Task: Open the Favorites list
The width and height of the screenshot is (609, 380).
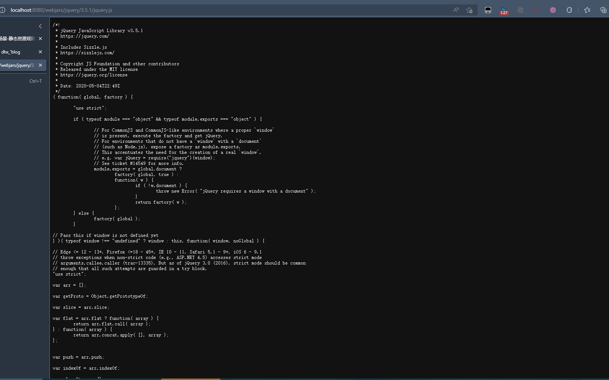Action: tap(587, 10)
